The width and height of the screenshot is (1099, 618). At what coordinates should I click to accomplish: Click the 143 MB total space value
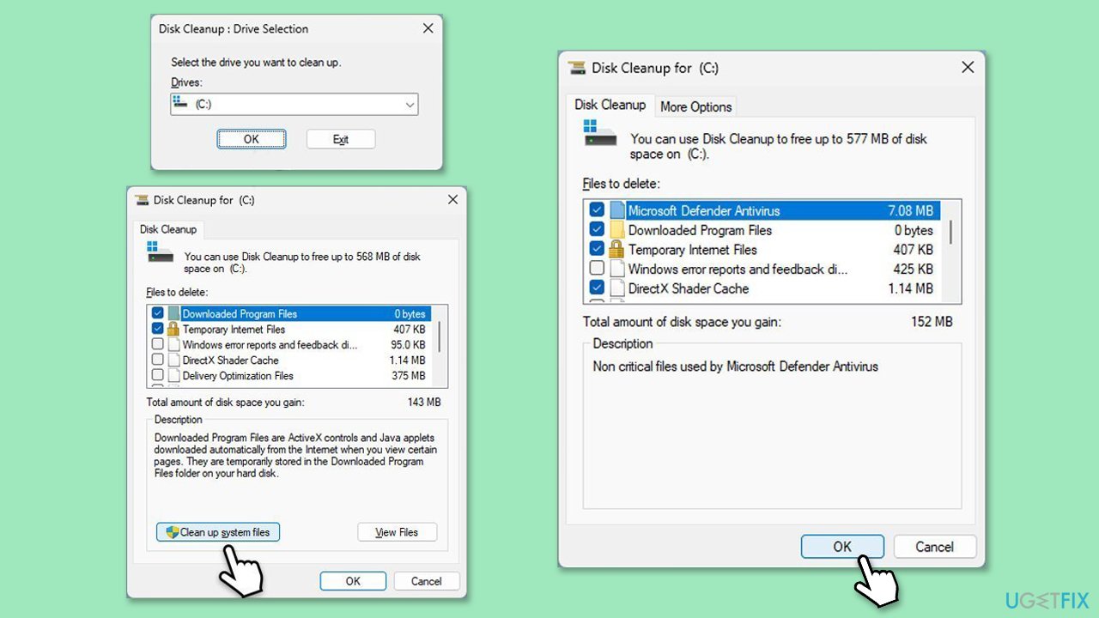click(424, 402)
